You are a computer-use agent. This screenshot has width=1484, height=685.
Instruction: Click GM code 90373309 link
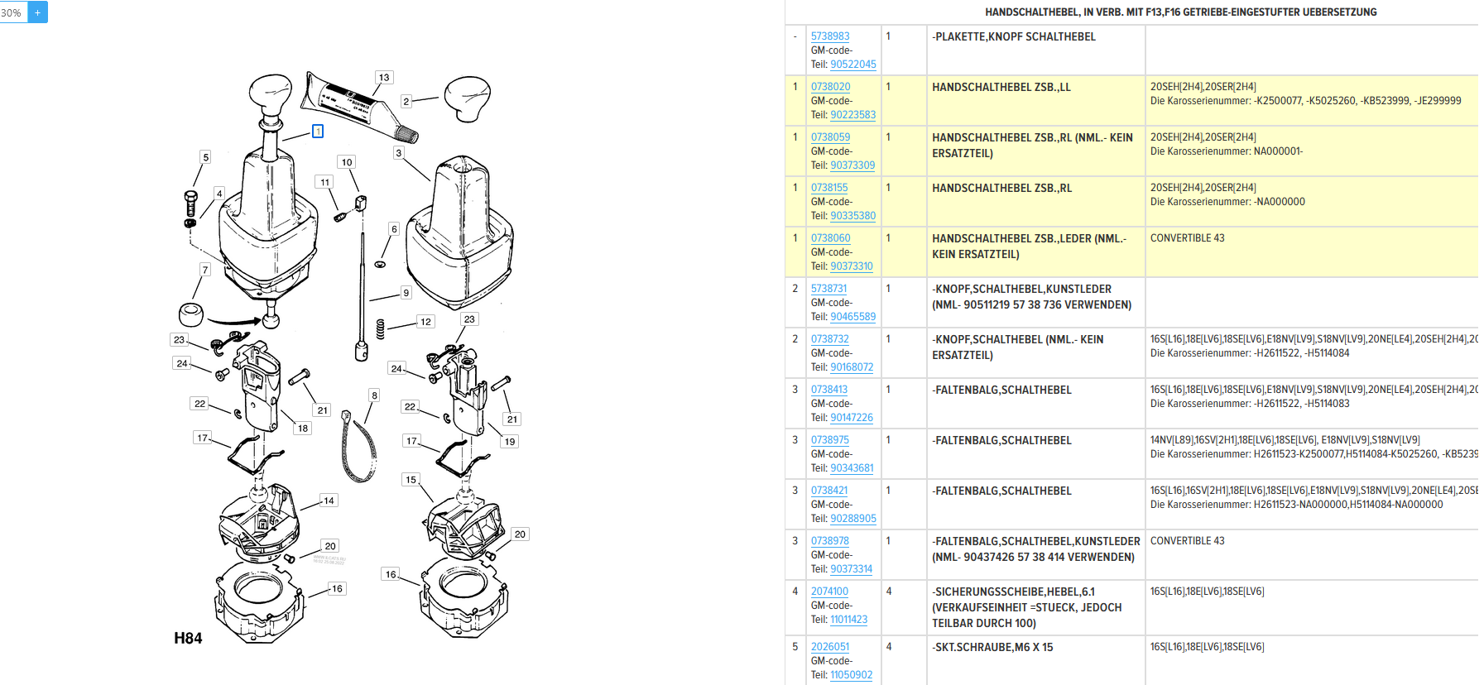(852, 165)
